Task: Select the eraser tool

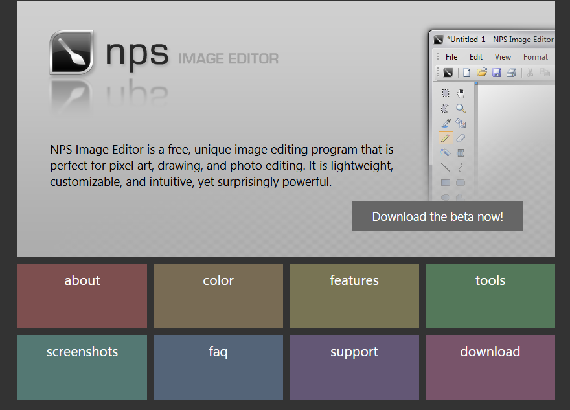Action: pyautogui.click(x=461, y=137)
